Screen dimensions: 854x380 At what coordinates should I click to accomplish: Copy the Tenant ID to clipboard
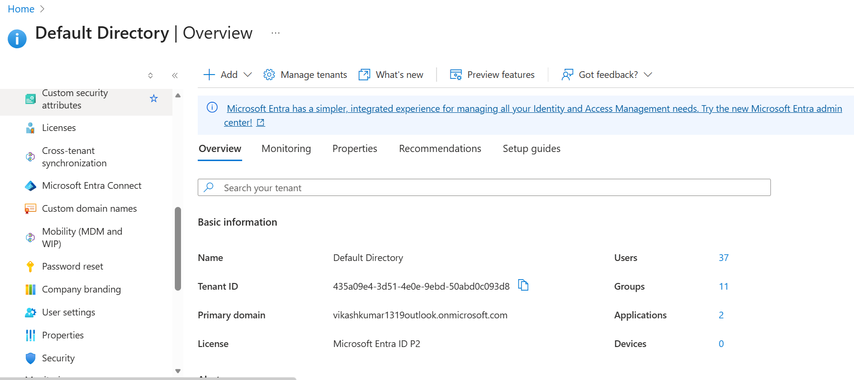(523, 285)
